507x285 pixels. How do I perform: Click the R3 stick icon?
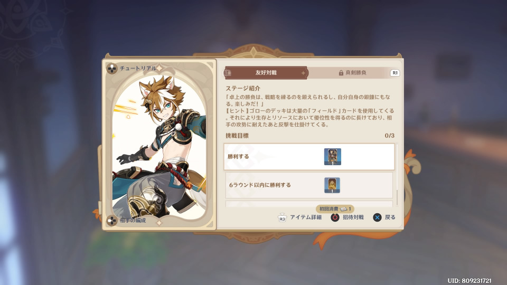point(282,218)
